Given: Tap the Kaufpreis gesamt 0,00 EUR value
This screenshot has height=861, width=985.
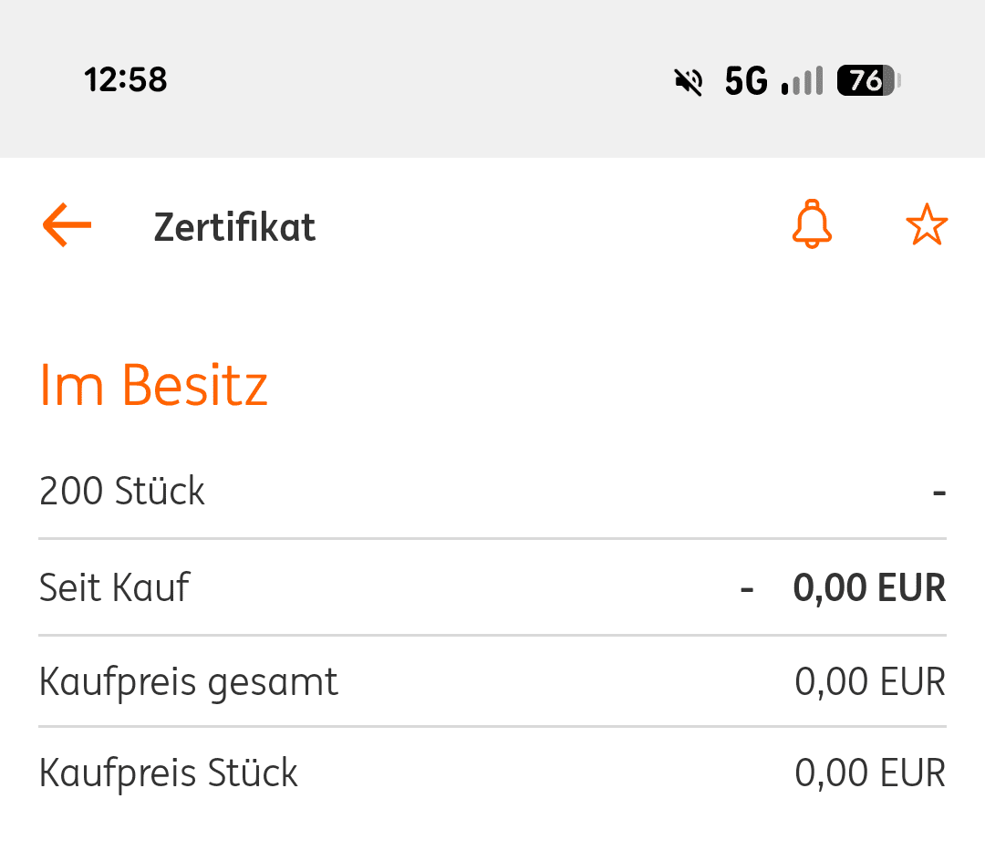Looking at the screenshot, I should 870,682.
